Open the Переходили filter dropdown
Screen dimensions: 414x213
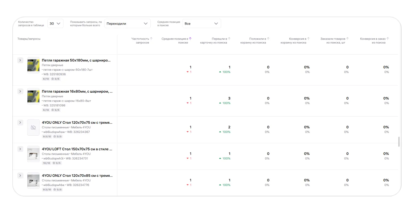(127, 24)
